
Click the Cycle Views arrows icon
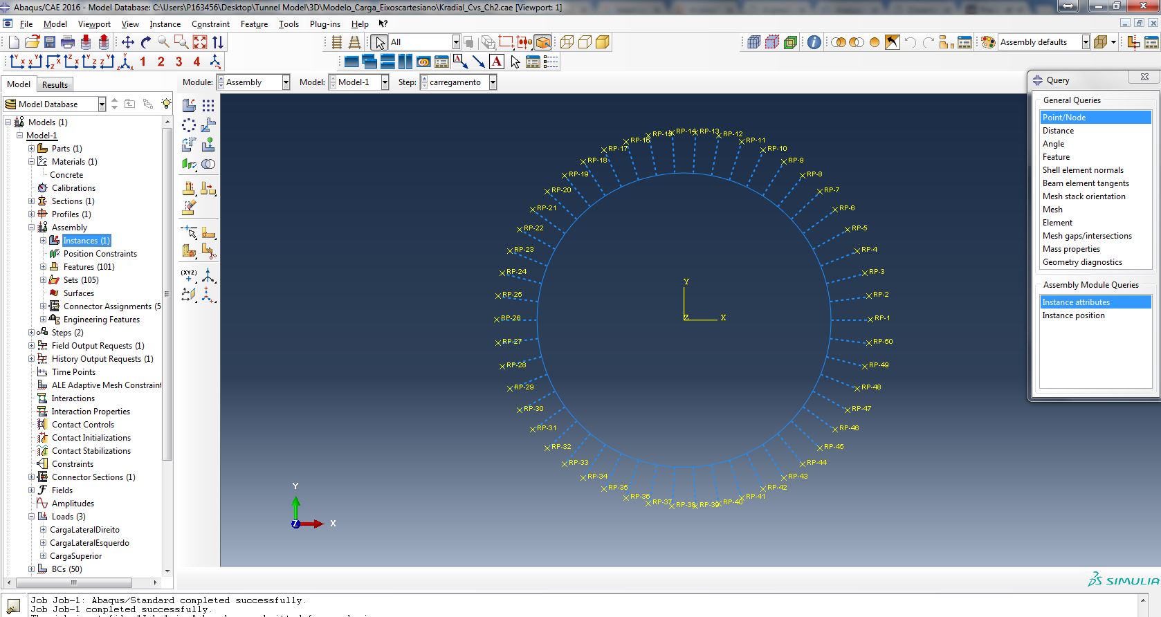[x=218, y=42]
